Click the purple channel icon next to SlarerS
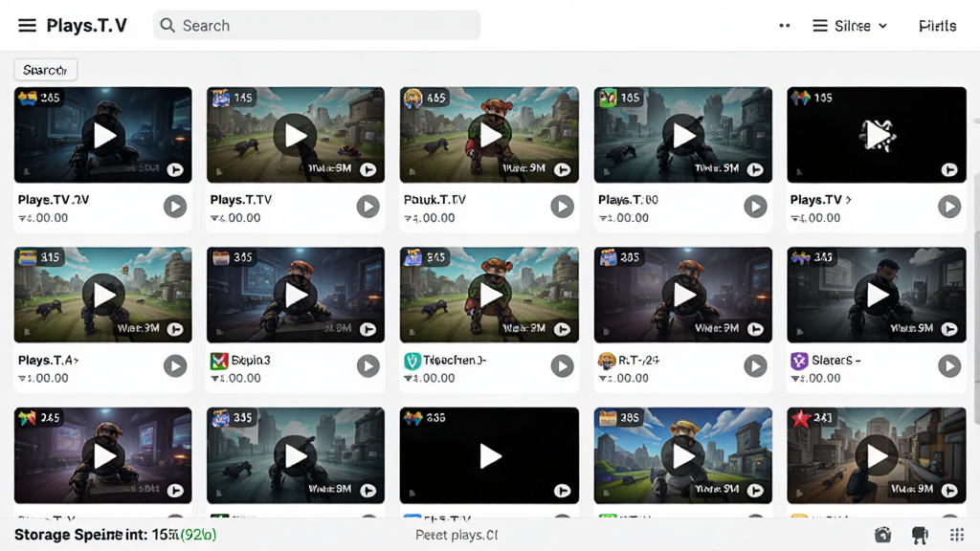 pos(799,361)
